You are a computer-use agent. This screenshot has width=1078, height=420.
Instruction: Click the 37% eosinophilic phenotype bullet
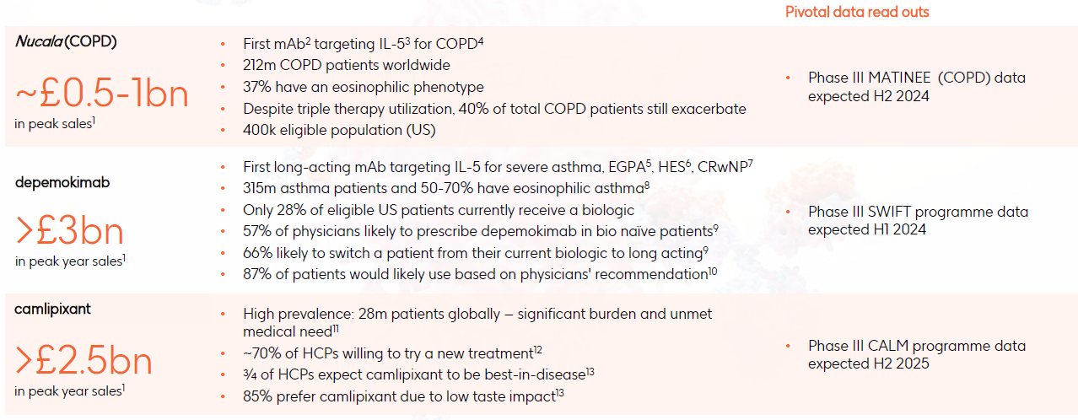[x=363, y=87]
